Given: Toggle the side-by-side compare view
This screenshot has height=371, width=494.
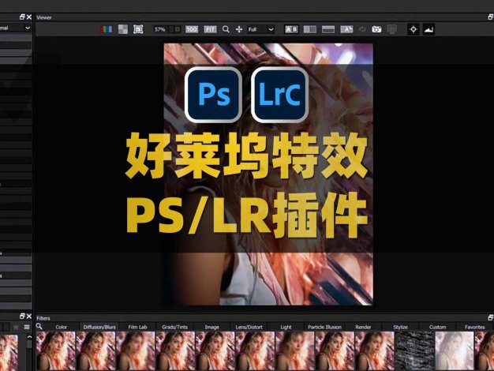Looking at the screenshot, I should (x=309, y=29).
